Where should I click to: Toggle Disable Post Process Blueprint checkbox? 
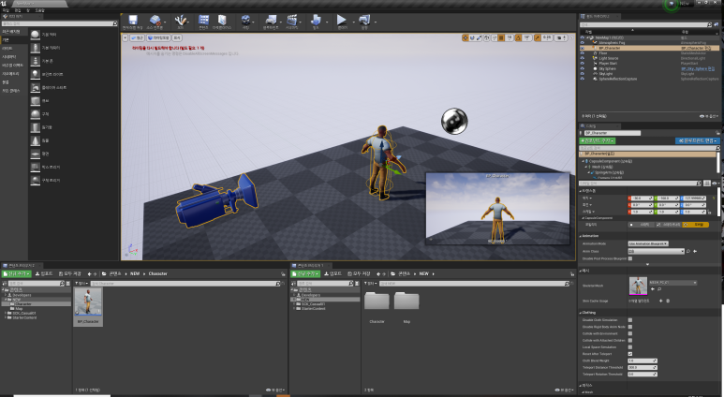click(630, 258)
